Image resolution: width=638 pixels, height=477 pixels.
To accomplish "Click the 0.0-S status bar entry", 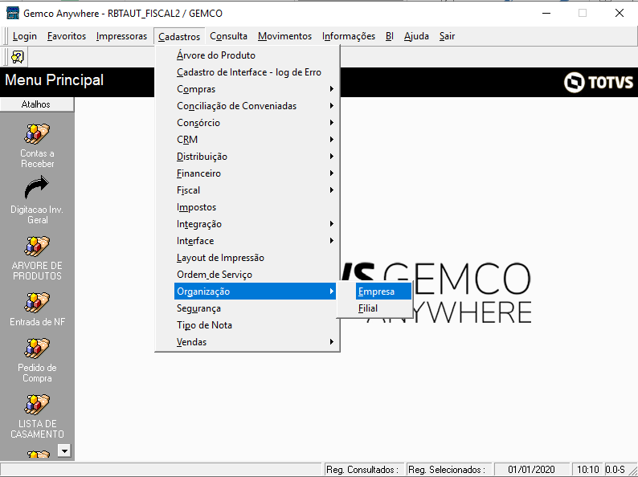I will pyautogui.click(x=616, y=470).
